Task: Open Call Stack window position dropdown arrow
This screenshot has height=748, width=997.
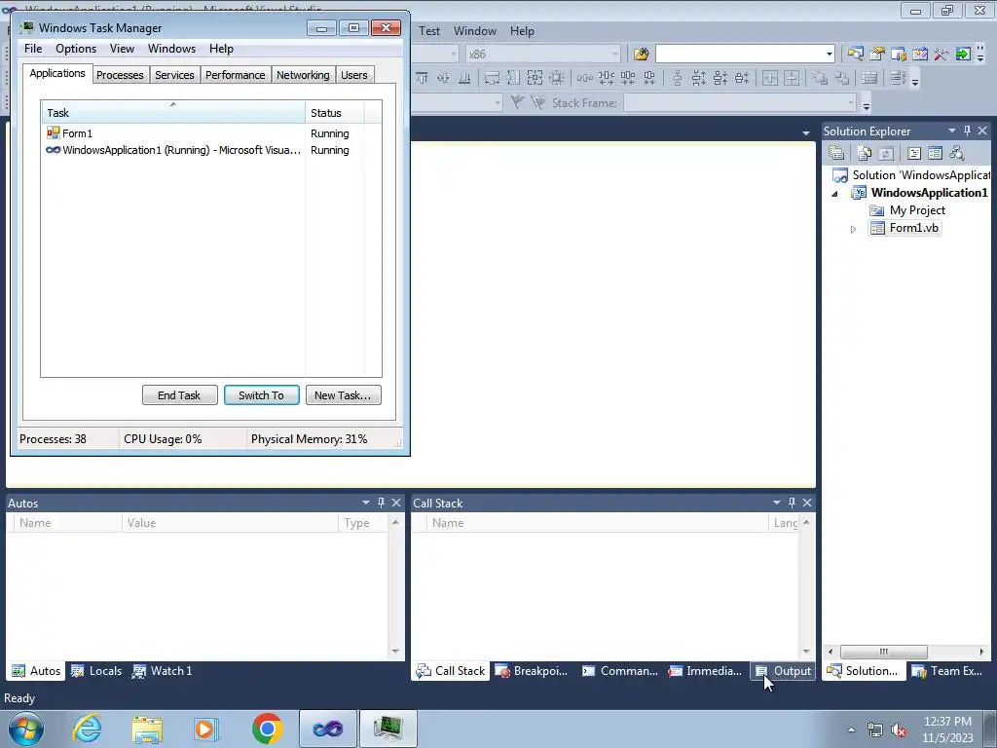Action: pyautogui.click(x=776, y=503)
